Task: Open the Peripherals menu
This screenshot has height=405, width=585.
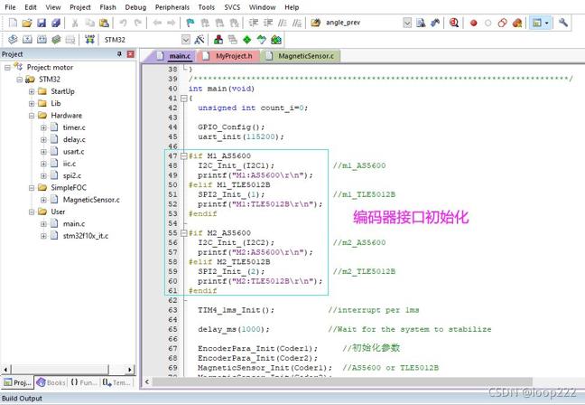Action: coord(172,7)
